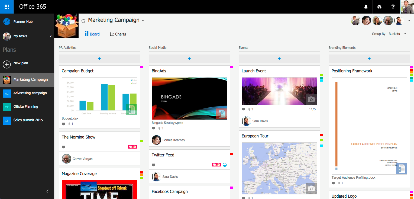Open My tasks in the sidebar
Screen dimensions: 414x199
click(x=20, y=36)
